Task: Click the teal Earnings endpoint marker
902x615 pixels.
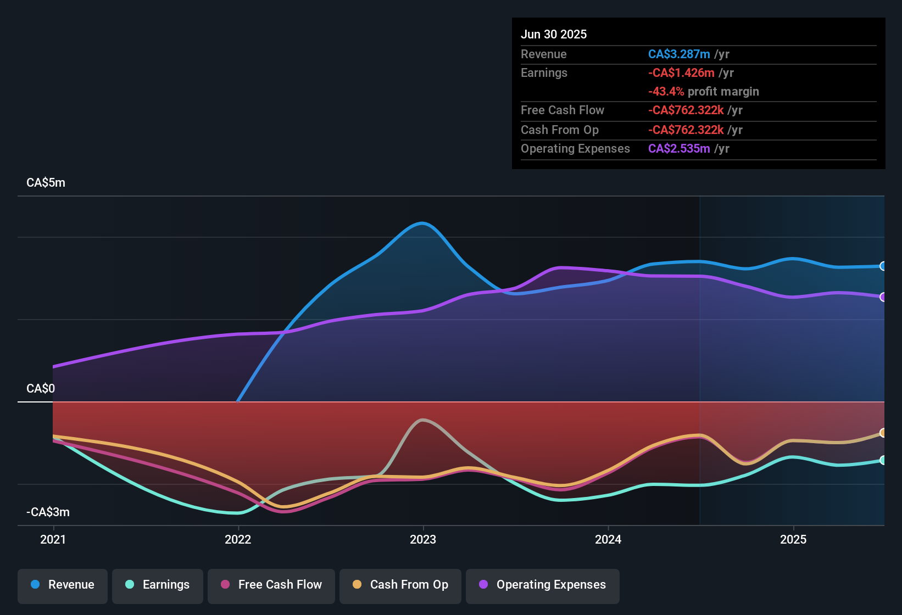Action: click(883, 460)
